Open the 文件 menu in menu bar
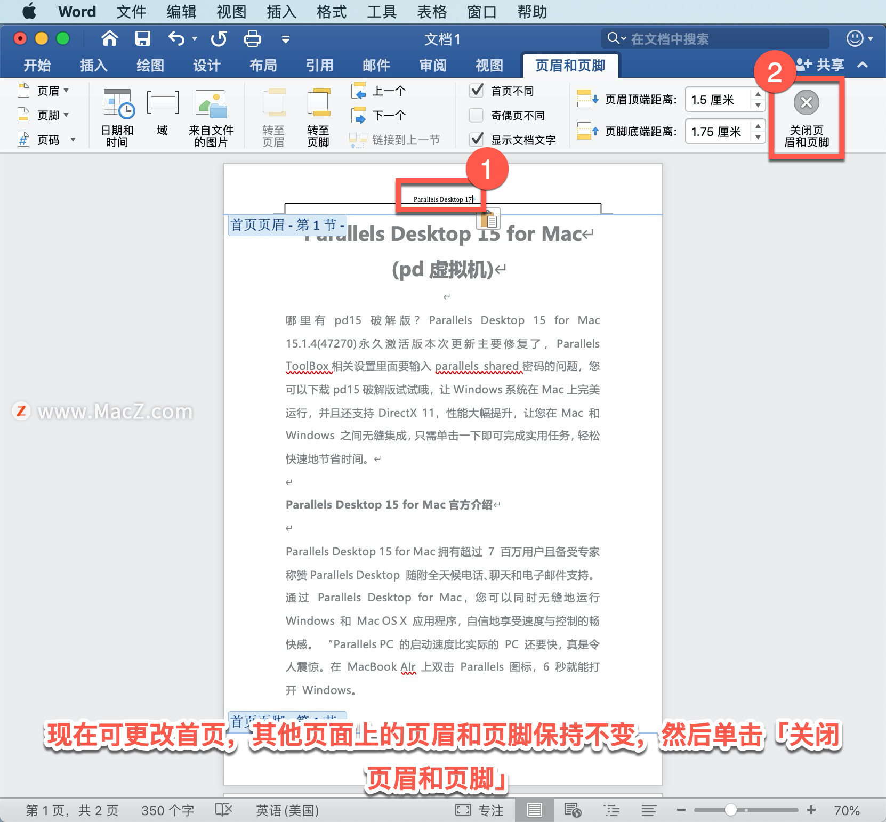This screenshot has height=822, width=886. 131,11
